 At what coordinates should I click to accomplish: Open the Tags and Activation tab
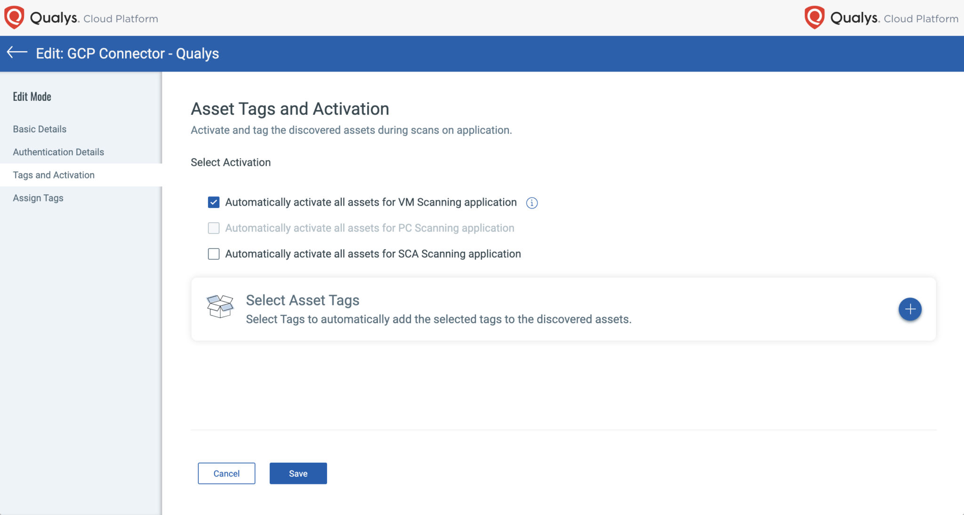(53, 175)
